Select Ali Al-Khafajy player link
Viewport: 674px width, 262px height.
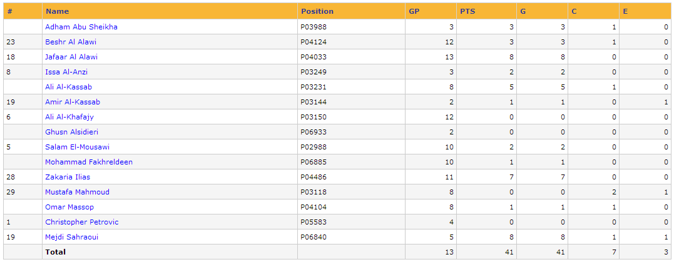(x=69, y=118)
